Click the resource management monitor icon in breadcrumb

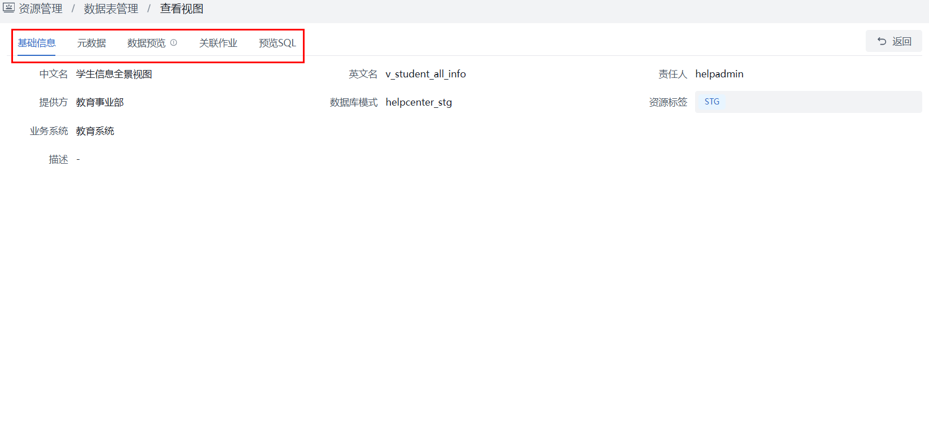[x=8, y=8]
